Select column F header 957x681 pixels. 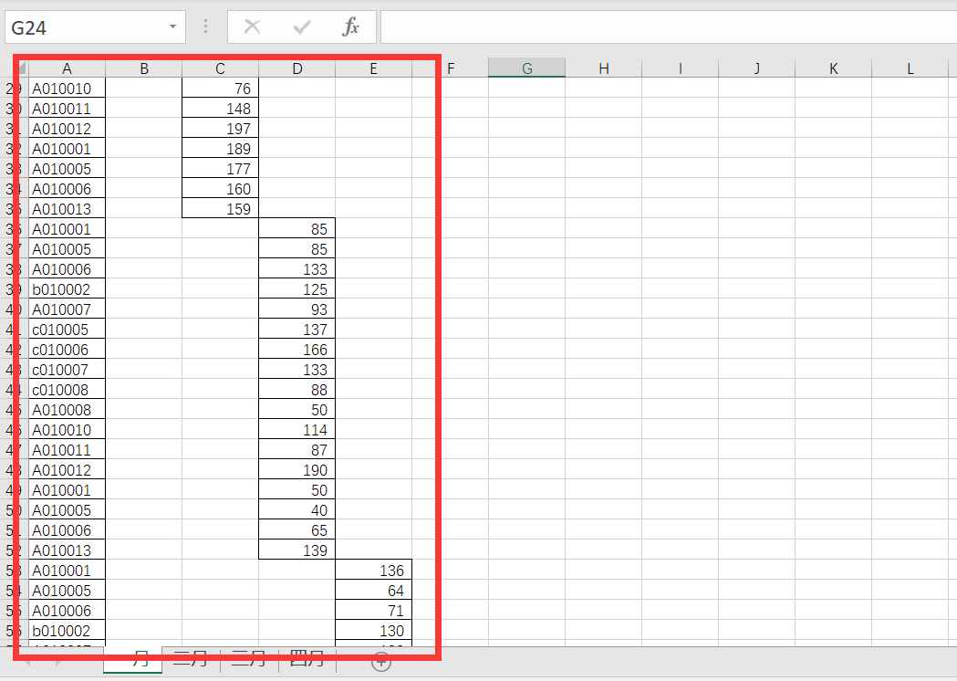451,68
